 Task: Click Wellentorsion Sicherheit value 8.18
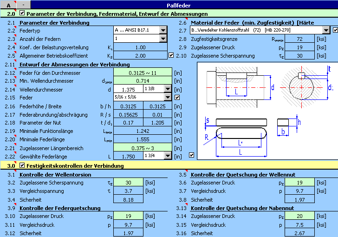point(128,200)
